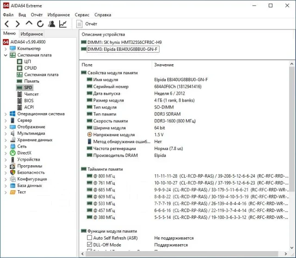Go up one level with the up arrow icon
Viewport: 296px width, 258px height.
pyautogui.click(x=29, y=24)
